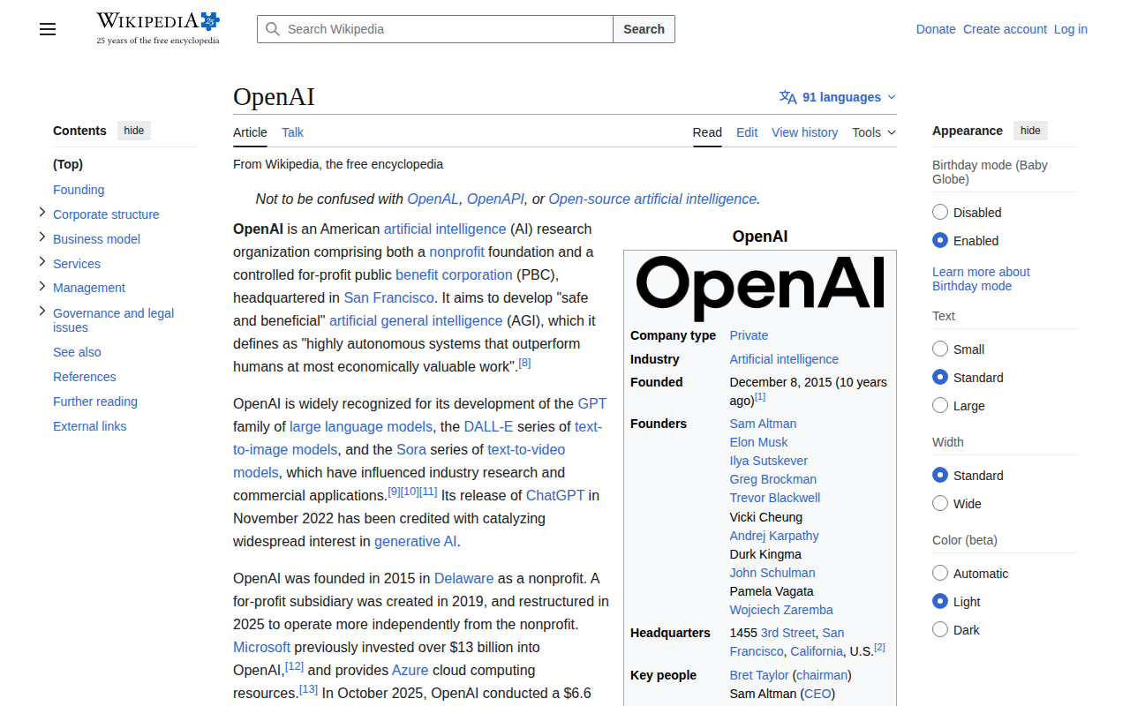Click the Search button
The height and width of the screenshot is (706, 1130).
point(644,29)
